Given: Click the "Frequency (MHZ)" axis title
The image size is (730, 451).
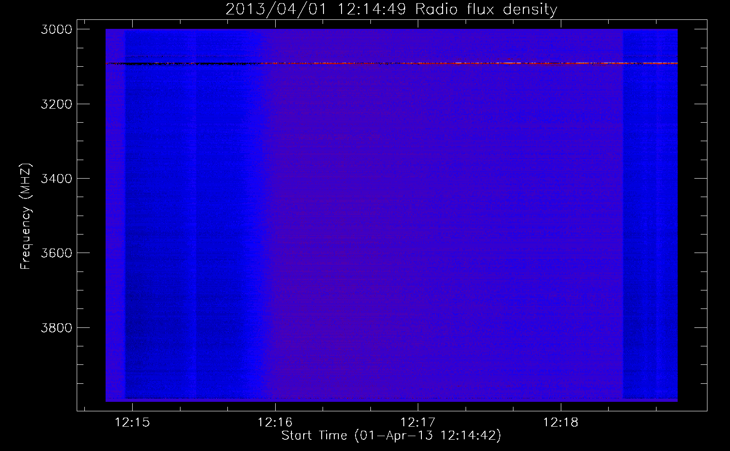Looking at the screenshot, I should click(x=27, y=216).
